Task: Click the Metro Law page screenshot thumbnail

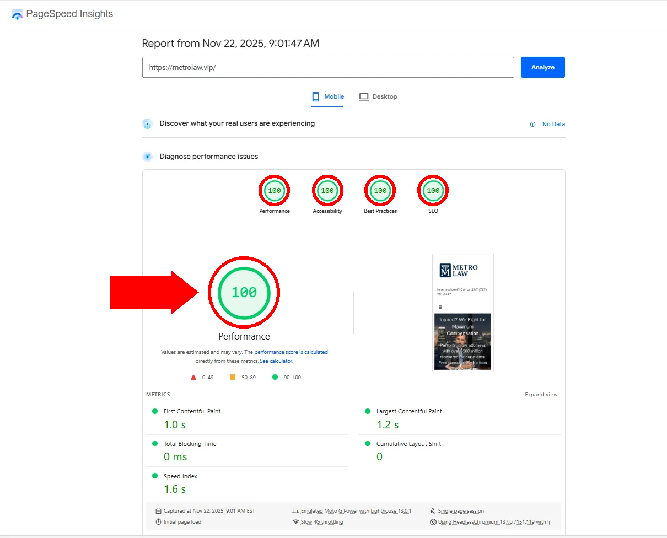Action: point(462,313)
